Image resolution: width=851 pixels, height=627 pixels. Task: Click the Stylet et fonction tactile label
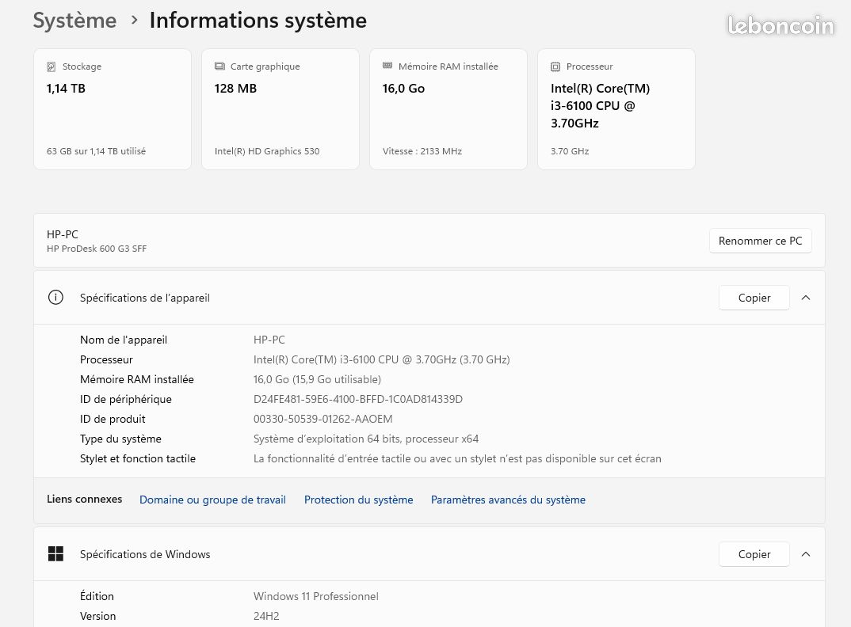click(x=138, y=458)
